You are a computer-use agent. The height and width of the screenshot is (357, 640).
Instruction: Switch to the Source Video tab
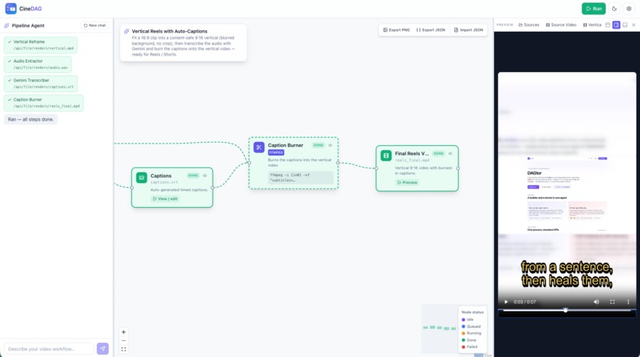(x=561, y=25)
